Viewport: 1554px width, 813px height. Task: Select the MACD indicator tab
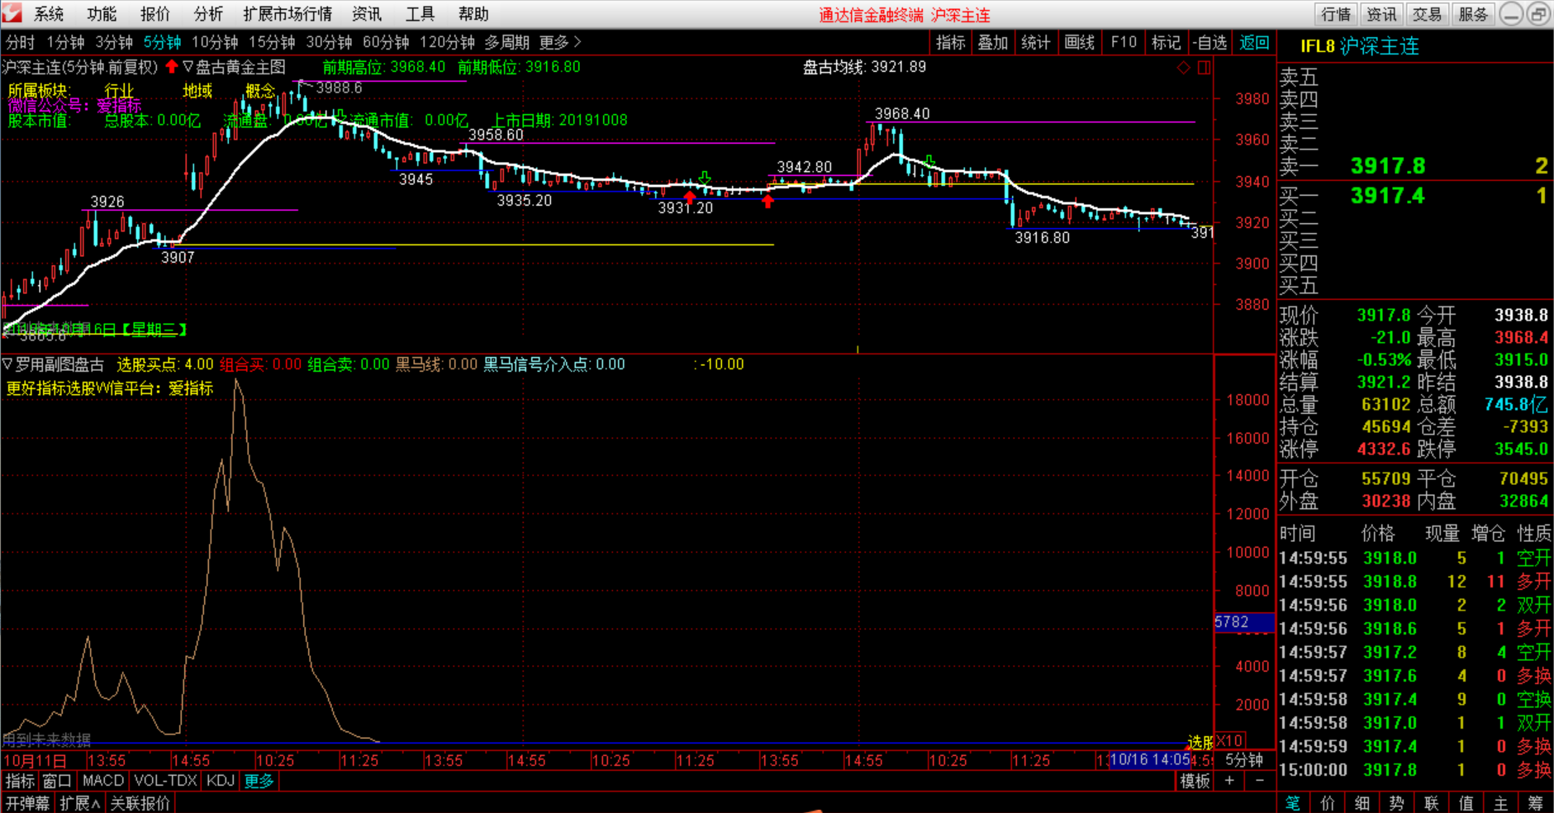tap(103, 781)
